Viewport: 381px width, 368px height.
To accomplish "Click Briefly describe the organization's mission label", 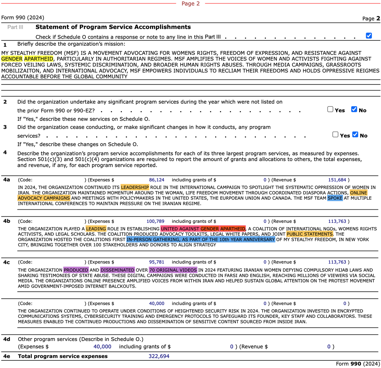I will pyautogui.click(x=71, y=44).
